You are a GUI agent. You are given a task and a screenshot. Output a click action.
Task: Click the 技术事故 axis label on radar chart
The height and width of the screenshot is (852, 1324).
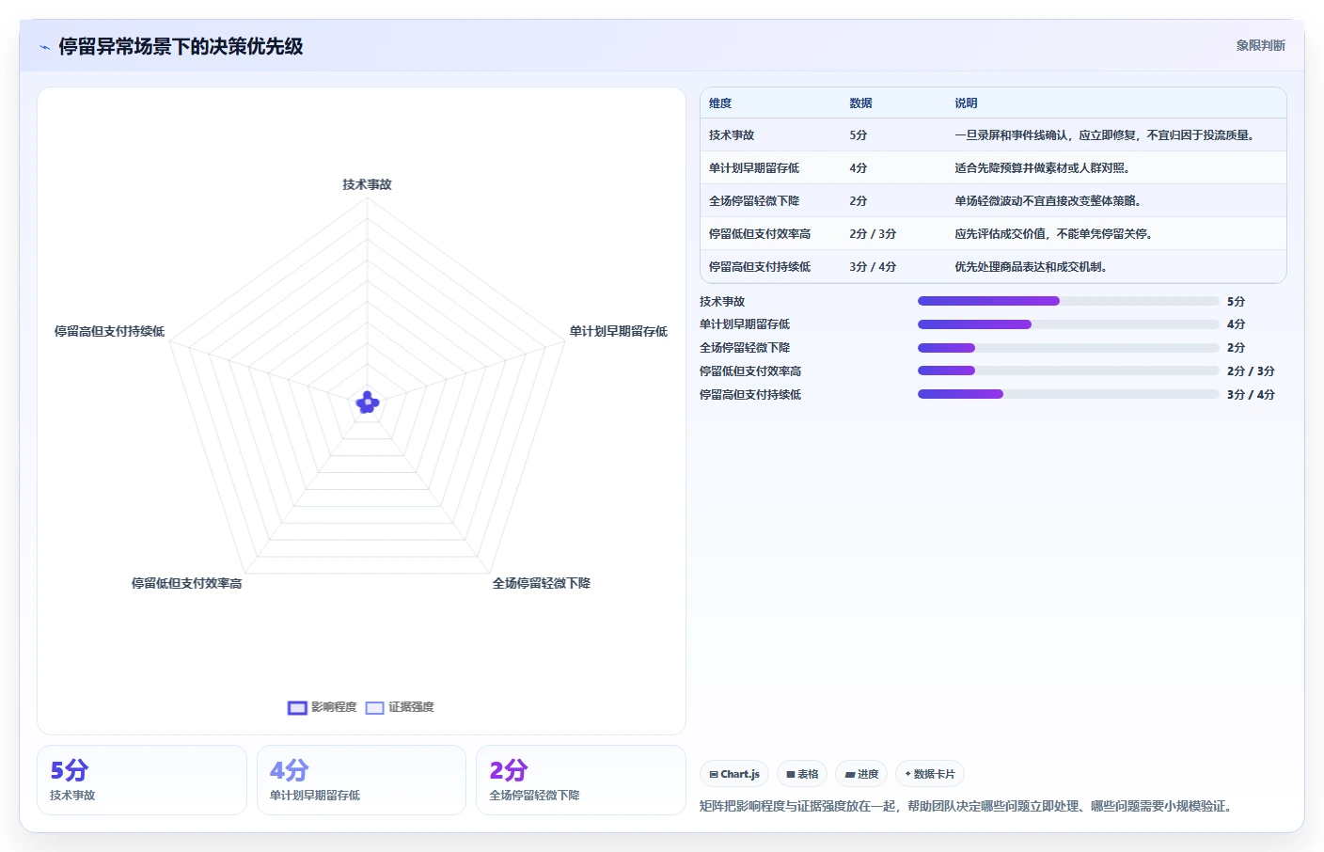[367, 184]
